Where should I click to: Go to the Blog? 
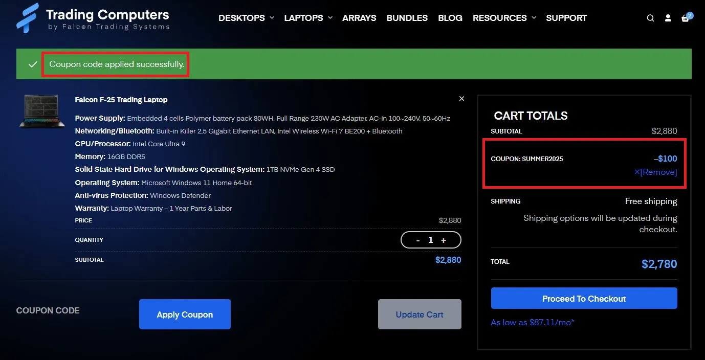point(450,18)
